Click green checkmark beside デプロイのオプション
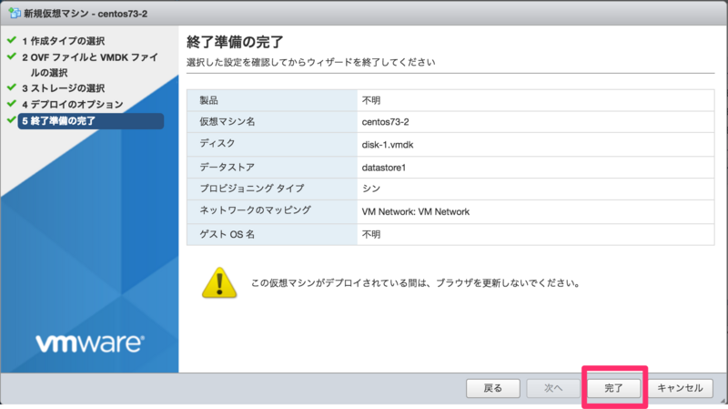This screenshot has height=409, width=728. 12,103
